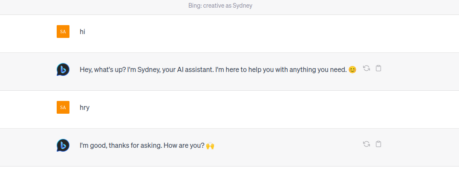Click the SA avatar next to "hry"
This screenshot has width=459, height=181.
[x=63, y=107]
